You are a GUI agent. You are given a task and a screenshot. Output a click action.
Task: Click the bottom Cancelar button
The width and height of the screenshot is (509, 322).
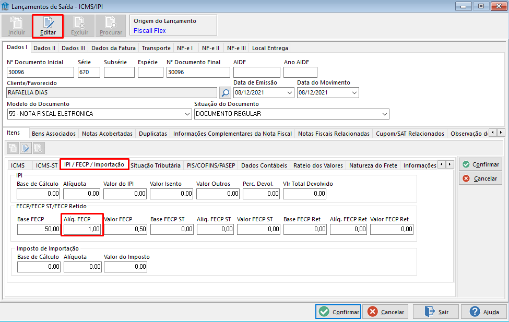(x=385, y=312)
